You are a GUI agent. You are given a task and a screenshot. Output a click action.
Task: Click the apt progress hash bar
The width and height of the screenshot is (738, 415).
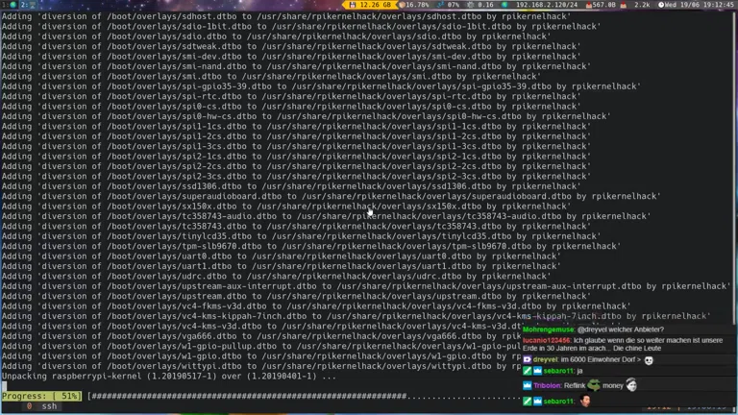pyautogui.click(x=305, y=396)
